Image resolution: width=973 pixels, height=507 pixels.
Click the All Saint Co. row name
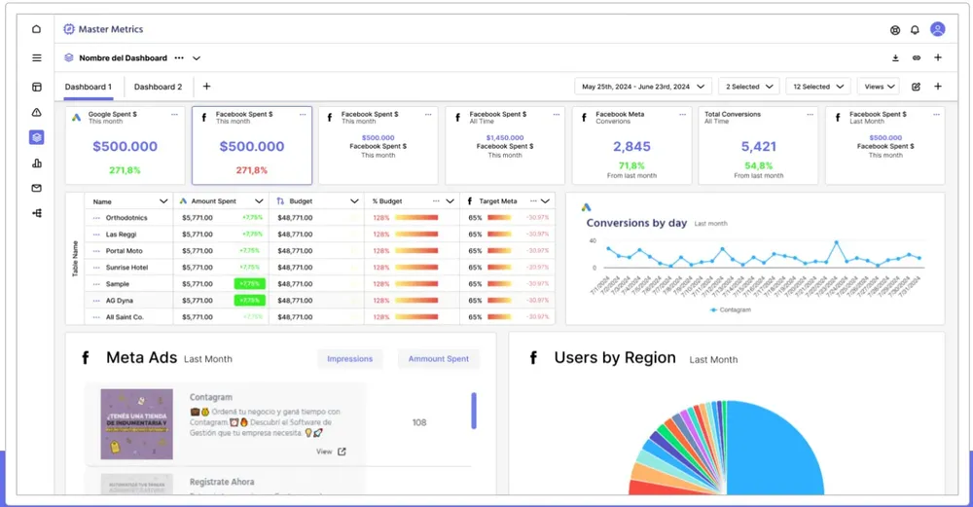click(x=125, y=317)
